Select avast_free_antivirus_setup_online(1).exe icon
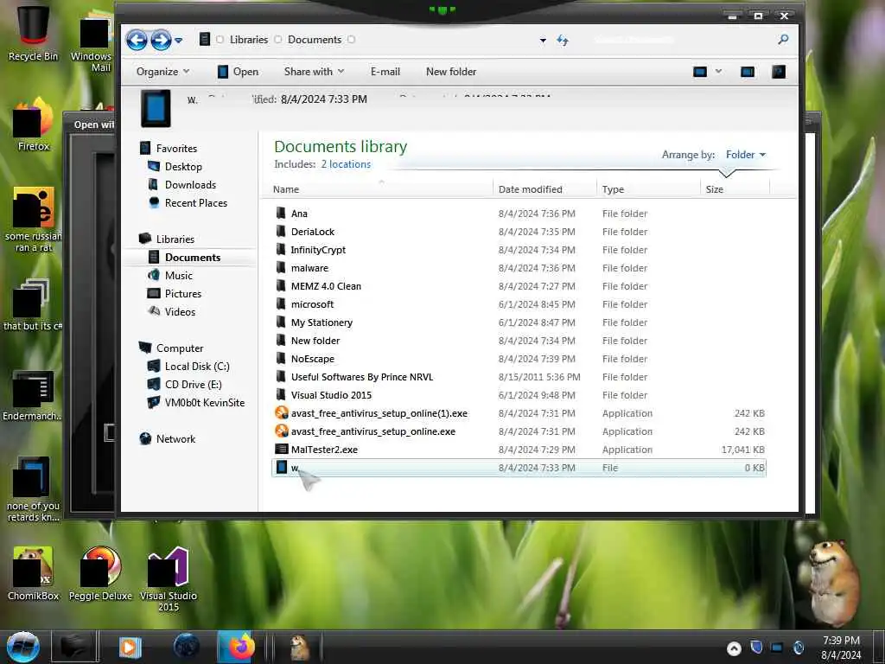 [x=281, y=413]
